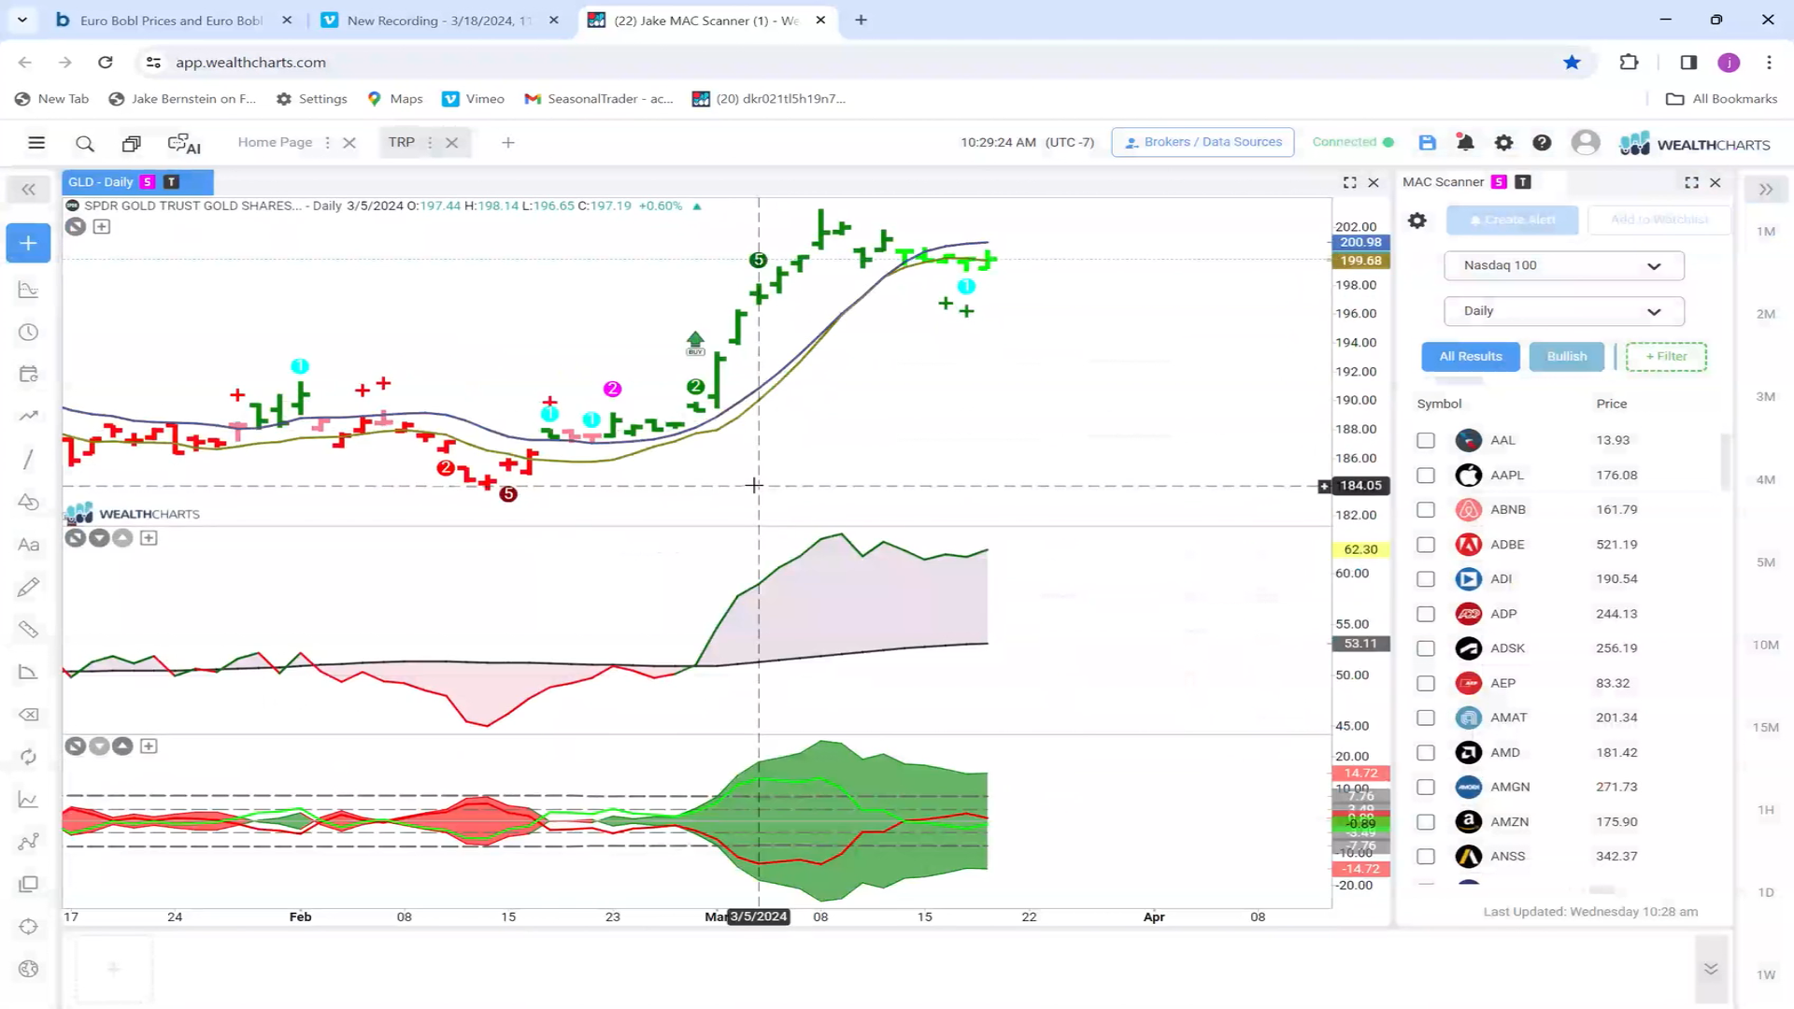
Task: Click the Create Alert button
Action: pos(1512,220)
